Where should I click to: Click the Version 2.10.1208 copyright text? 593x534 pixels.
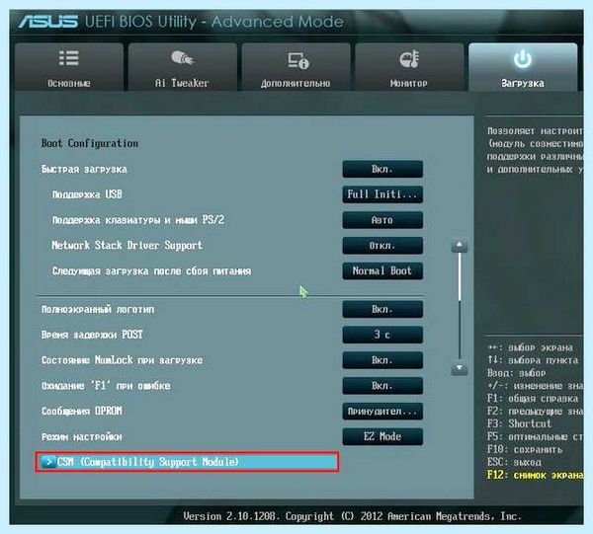(x=352, y=516)
